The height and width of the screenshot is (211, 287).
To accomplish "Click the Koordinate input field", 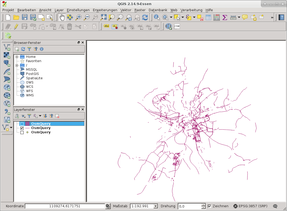I will point(65,206).
